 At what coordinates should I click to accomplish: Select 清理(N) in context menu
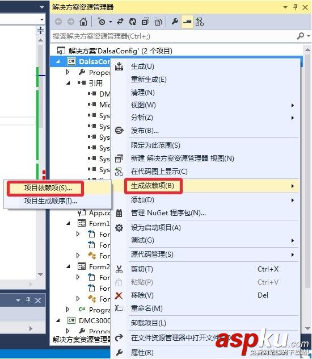coord(205,93)
